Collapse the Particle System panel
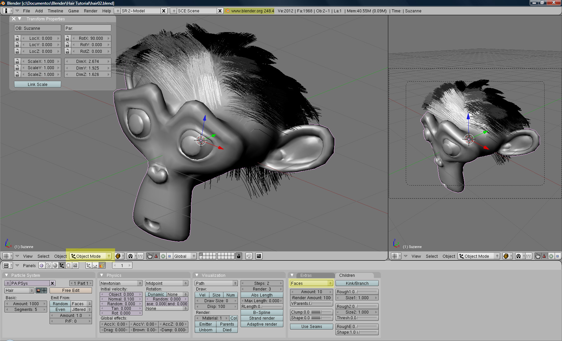This screenshot has width=562, height=341. [x=6, y=275]
